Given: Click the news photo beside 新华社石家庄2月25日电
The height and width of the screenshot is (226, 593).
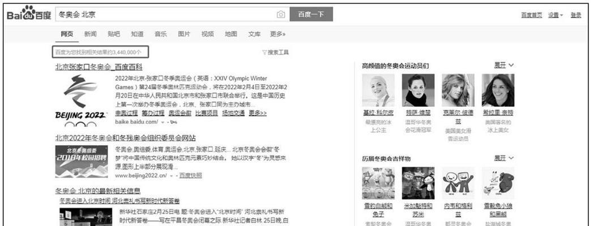Looking at the screenshot, I should [x=86, y=216].
